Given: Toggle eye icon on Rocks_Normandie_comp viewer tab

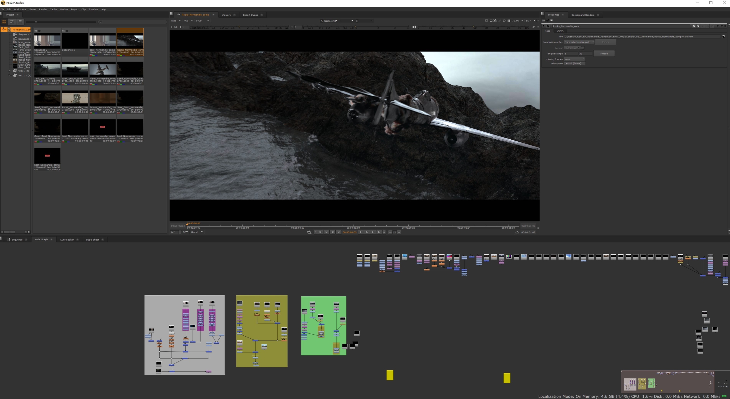Looking at the screenshot, I should point(179,15).
